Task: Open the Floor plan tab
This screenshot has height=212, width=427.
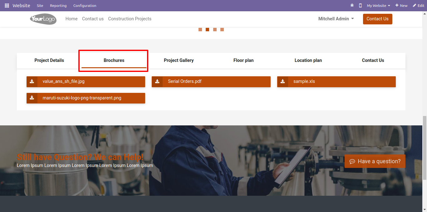Action: 243,60
